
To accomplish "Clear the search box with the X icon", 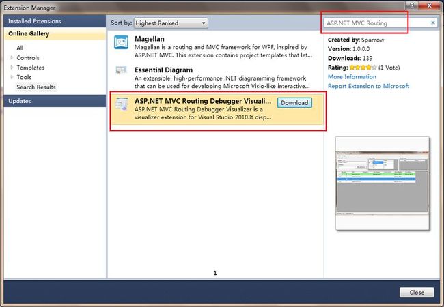I will coord(432,23).
